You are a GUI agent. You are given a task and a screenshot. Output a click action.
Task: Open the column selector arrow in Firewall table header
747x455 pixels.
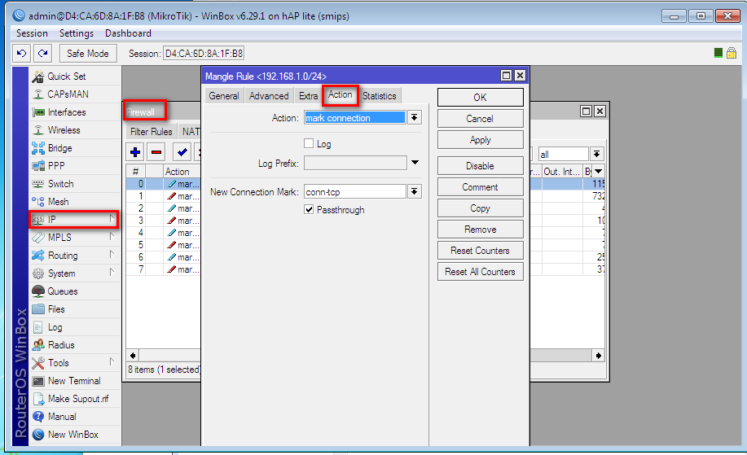599,172
